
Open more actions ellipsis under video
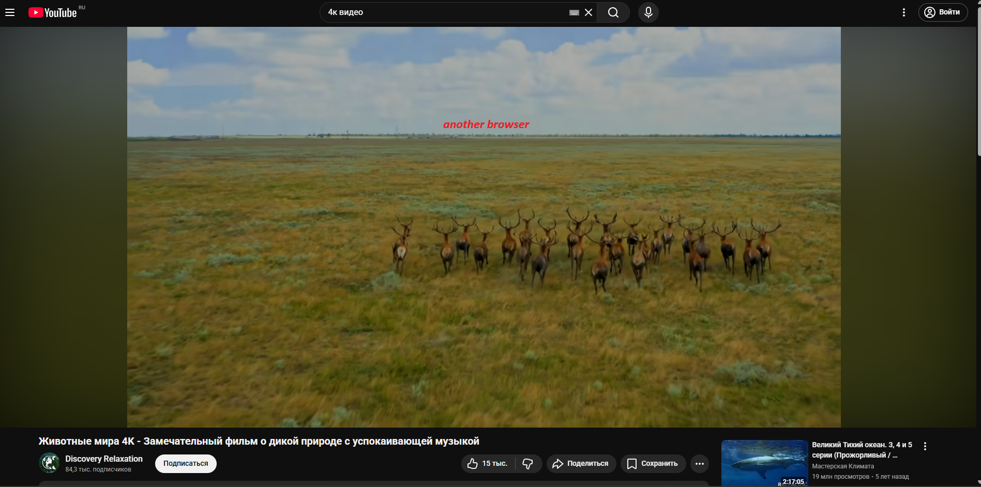pyautogui.click(x=699, y=464)
